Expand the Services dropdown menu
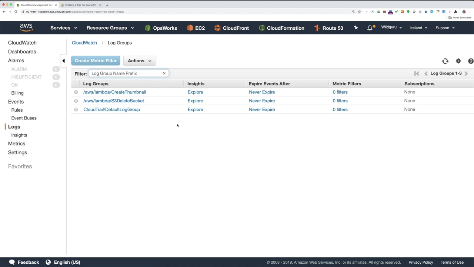Screen dimensions: 474x267 tap(64, 28)
